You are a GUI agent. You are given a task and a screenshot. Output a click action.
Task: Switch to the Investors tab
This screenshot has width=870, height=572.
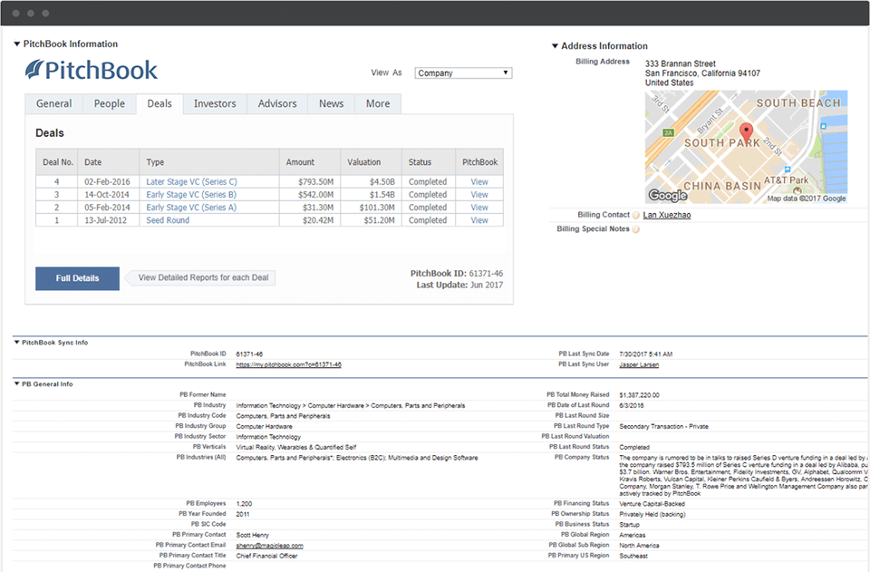tap(215, 104)
